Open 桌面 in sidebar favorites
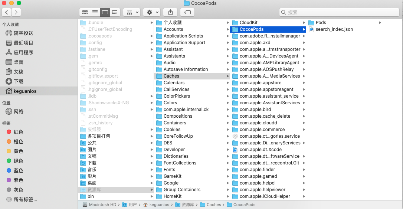Image resolution: width=403 pixels, height=209 pixels. pos(39,62)
